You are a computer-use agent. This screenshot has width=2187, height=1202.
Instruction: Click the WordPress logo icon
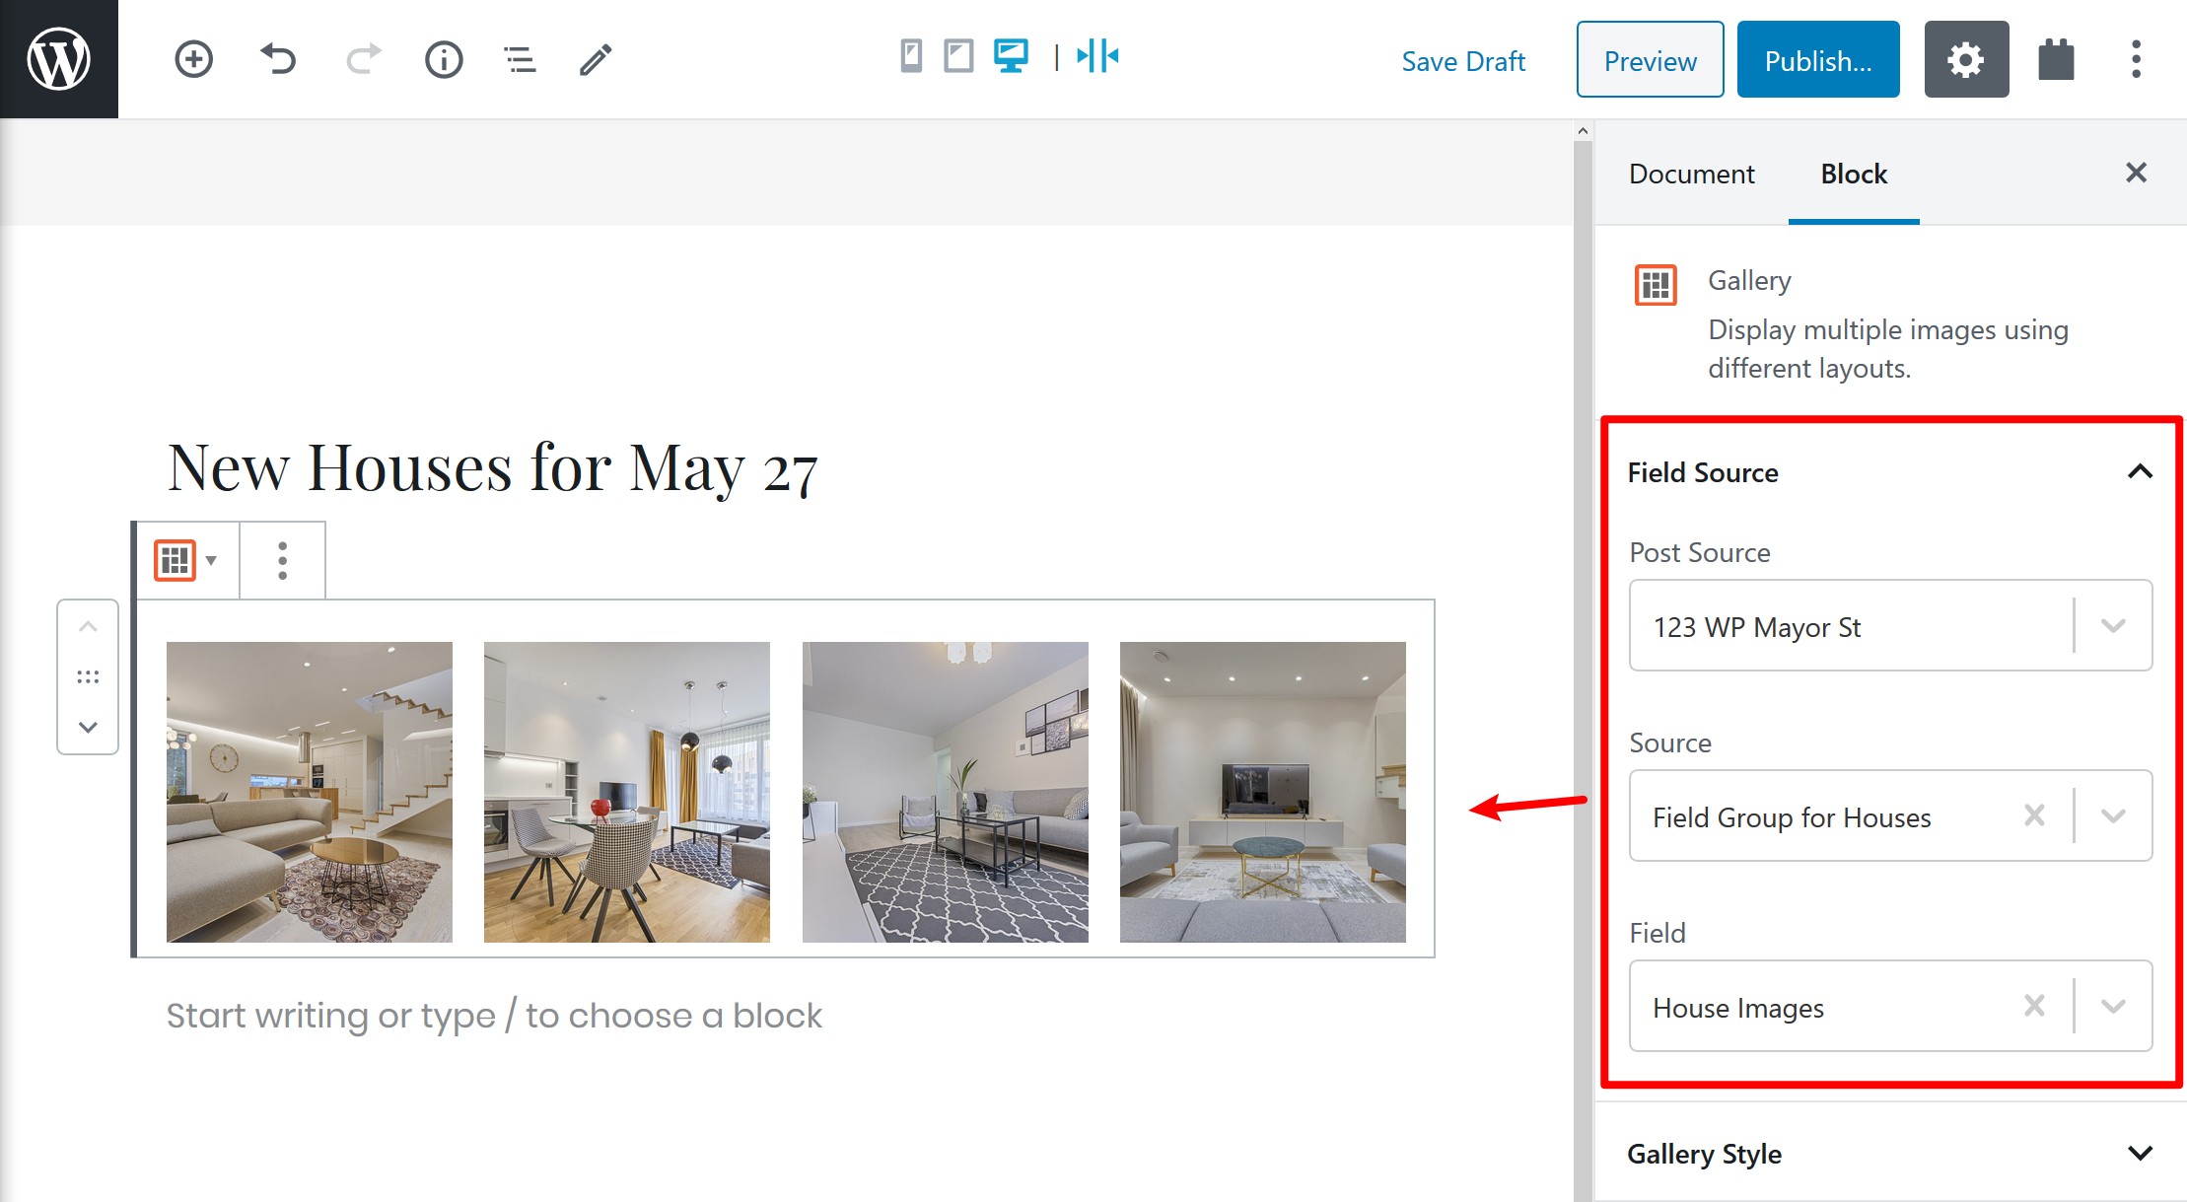coord(58,59)
